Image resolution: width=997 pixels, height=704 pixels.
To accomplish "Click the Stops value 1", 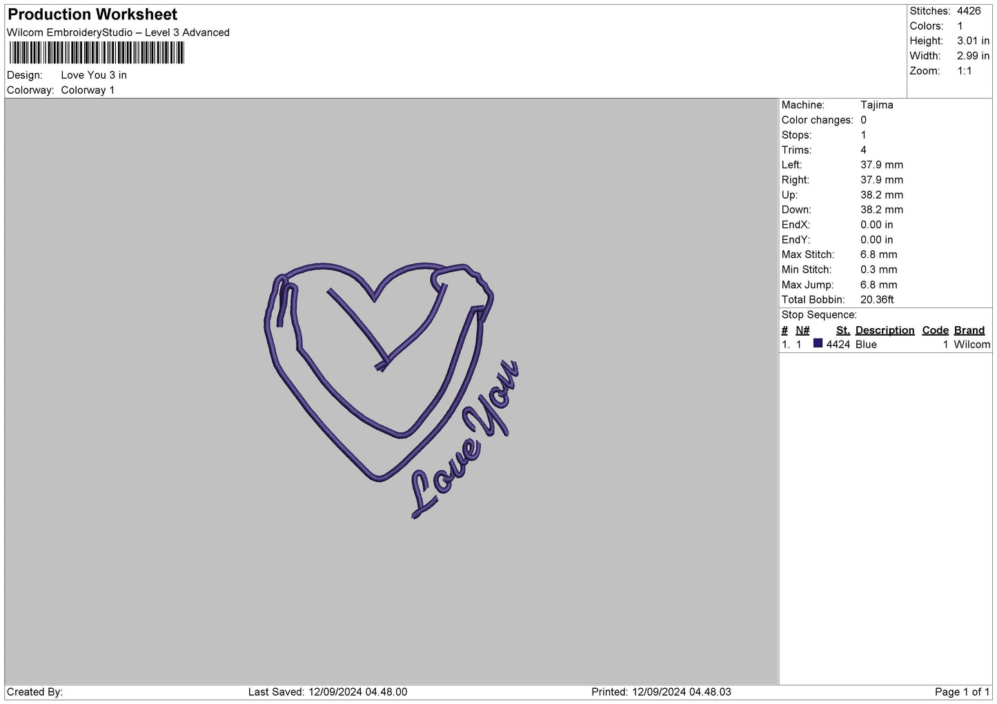I will pyautogui.click(x=863, y=135).
